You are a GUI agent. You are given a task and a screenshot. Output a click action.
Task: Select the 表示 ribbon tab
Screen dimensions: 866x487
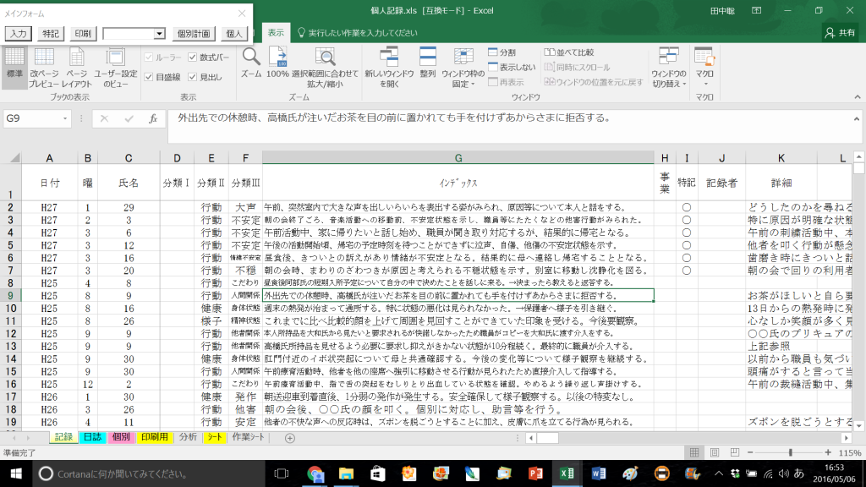276,33
